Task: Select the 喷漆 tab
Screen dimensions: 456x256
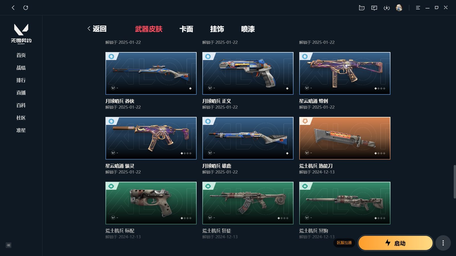Action: click(248, 29)
